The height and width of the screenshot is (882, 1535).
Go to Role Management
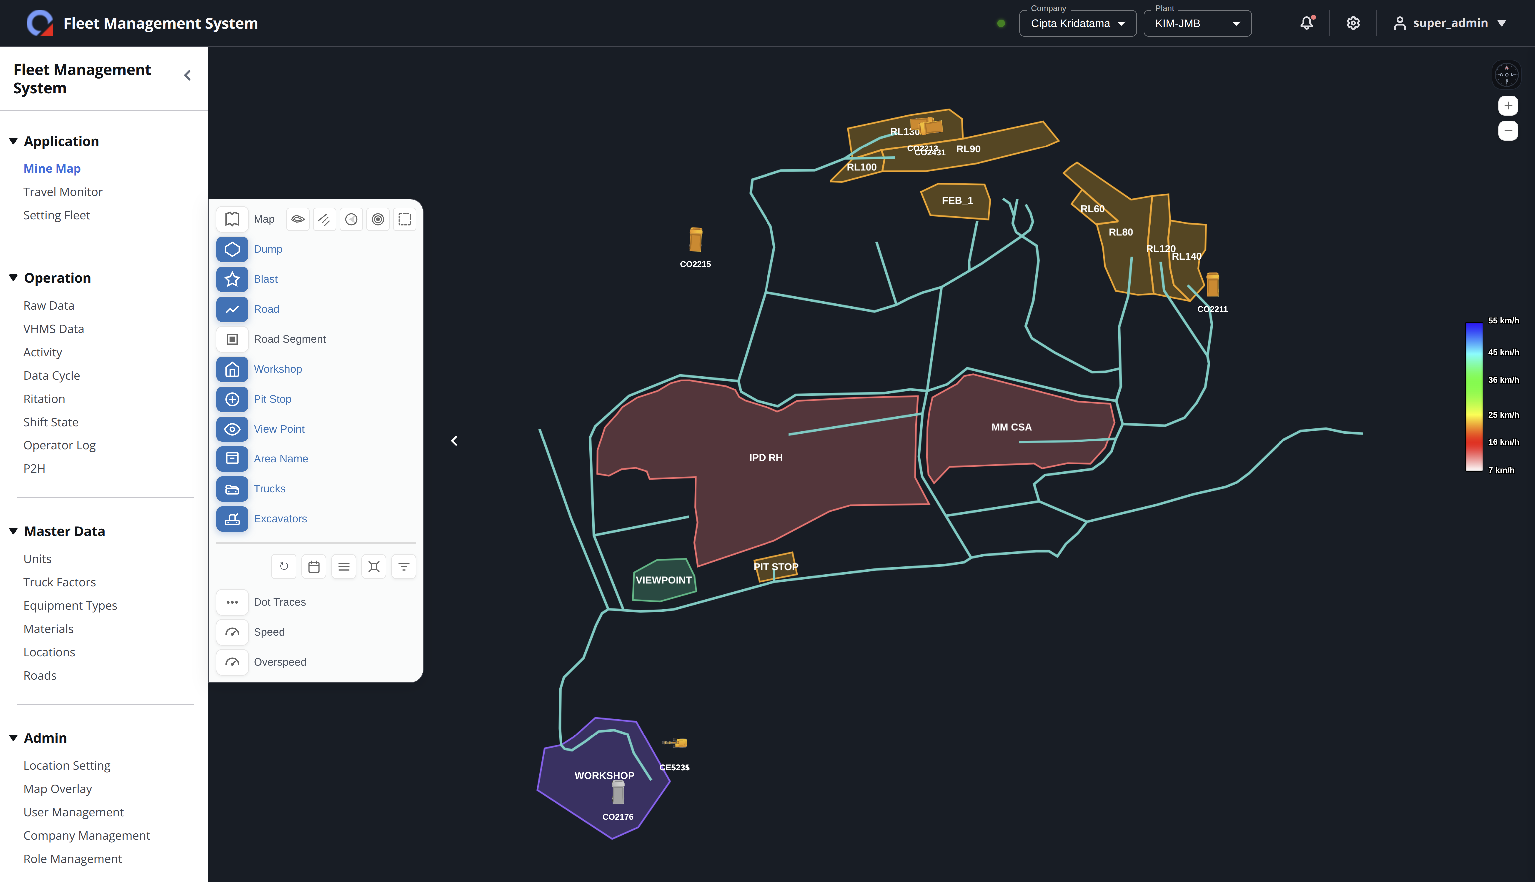(x=73, y=859)
